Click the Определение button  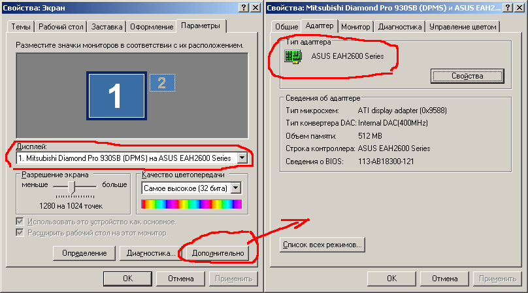[x=84, y=253]
